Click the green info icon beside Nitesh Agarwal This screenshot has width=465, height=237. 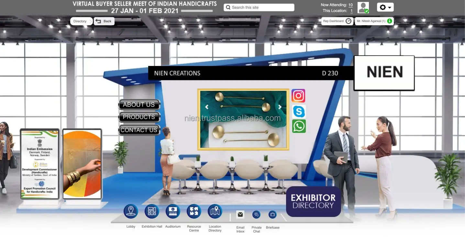click(390, 21)
